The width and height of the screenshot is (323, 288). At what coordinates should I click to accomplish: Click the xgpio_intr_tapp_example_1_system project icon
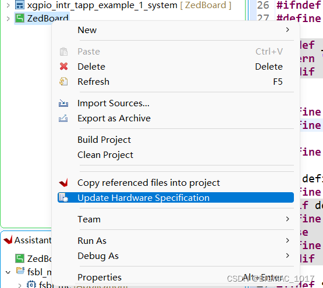tap(20, 5)
